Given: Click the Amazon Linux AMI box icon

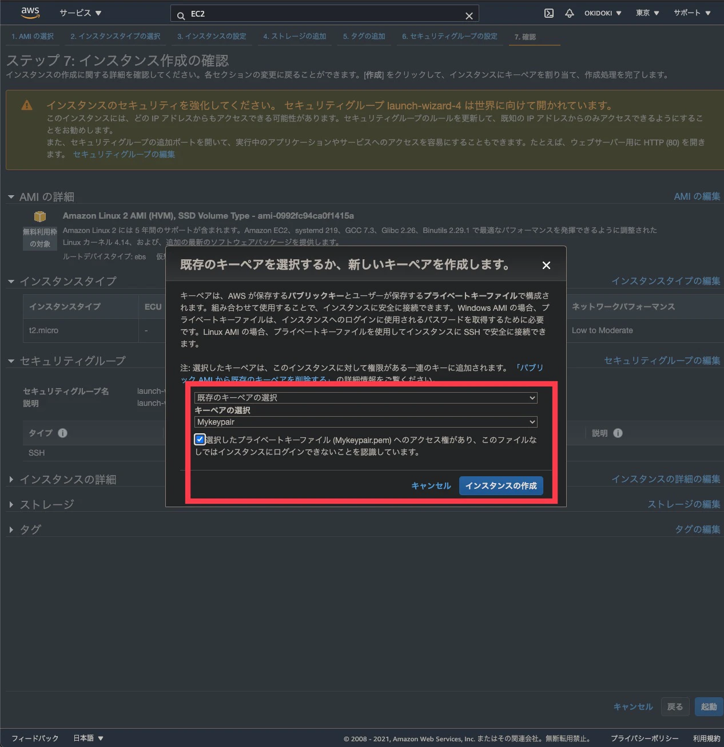Looking at the screenshot, I should coord(39,216).
